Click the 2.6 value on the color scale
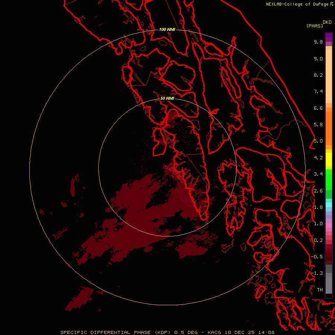The image size is (335, 335). pyautogui.click(x=318, y=191)
